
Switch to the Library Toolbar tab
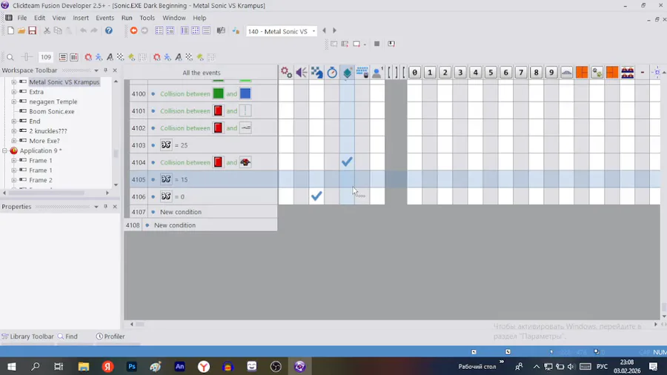[27, 336]
